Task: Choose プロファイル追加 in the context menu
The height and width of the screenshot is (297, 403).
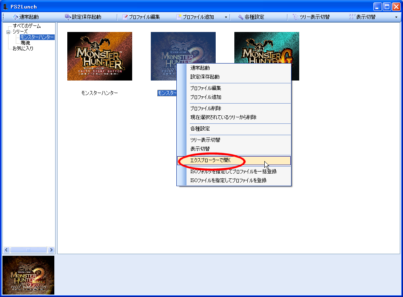Action: click(x=234, y=97)
